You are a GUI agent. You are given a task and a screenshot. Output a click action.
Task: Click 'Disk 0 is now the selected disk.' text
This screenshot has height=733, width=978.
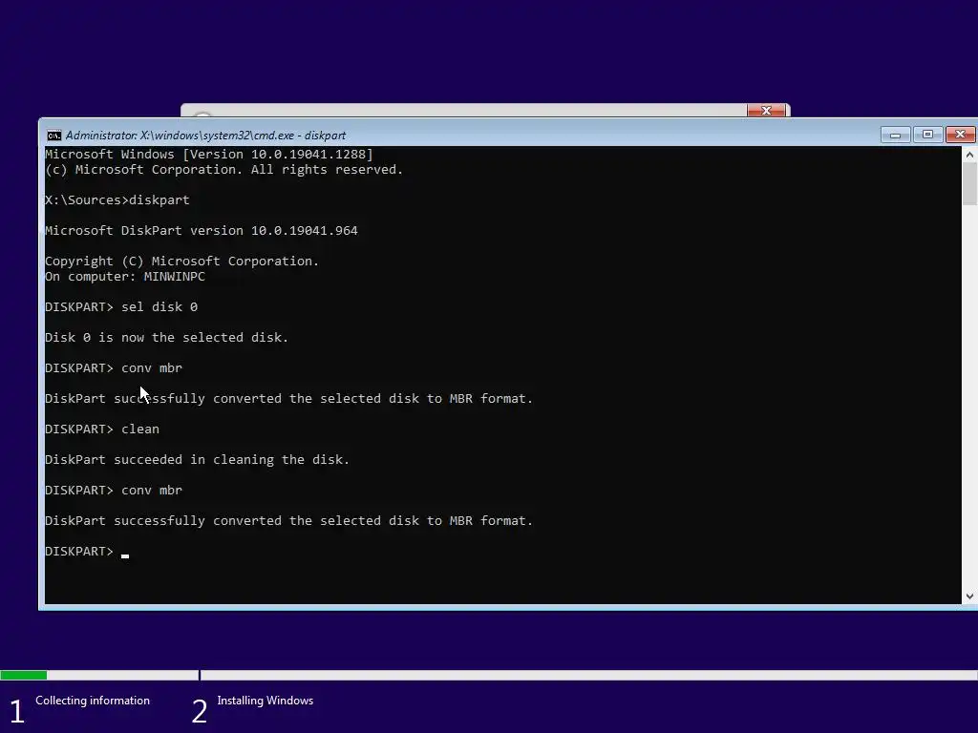(166, 337)
